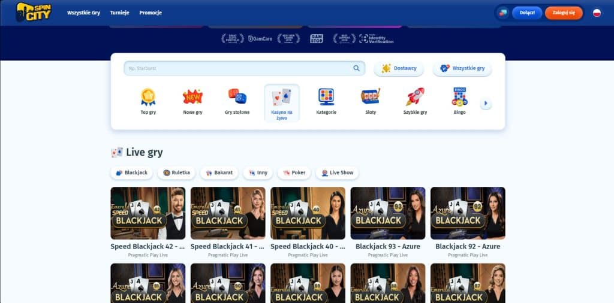Click the Spin City logo
614x303 pixels.
point(33,12)
